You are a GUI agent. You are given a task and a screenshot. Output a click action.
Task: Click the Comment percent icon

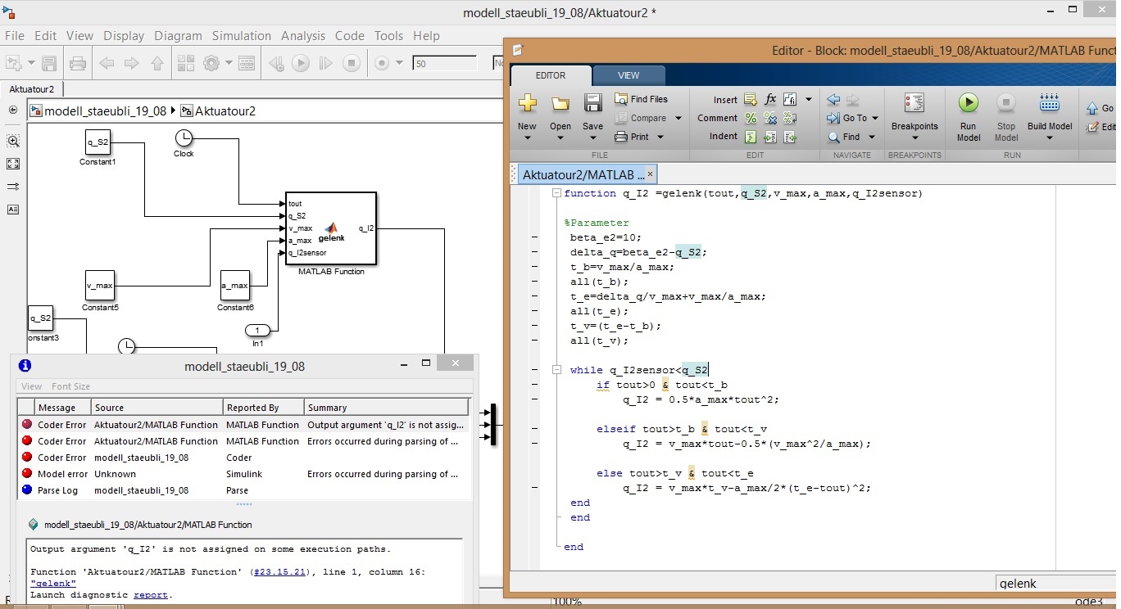tap(750, 118)
